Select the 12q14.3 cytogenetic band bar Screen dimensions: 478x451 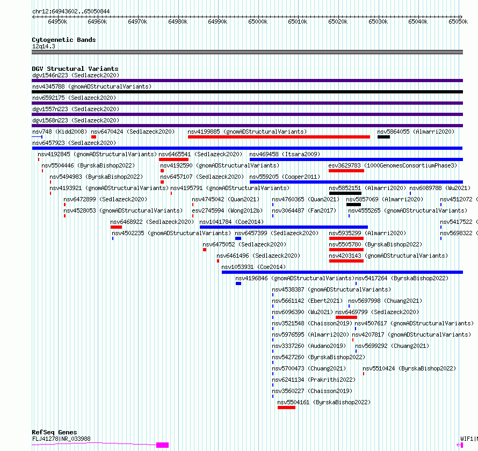coord(247,52)
